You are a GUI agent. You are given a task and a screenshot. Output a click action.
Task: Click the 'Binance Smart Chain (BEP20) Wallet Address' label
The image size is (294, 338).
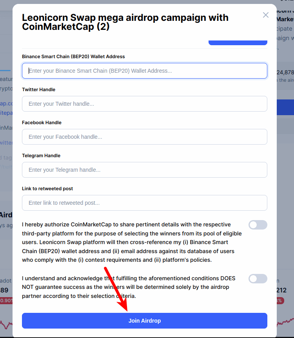[x=73, y=57]
